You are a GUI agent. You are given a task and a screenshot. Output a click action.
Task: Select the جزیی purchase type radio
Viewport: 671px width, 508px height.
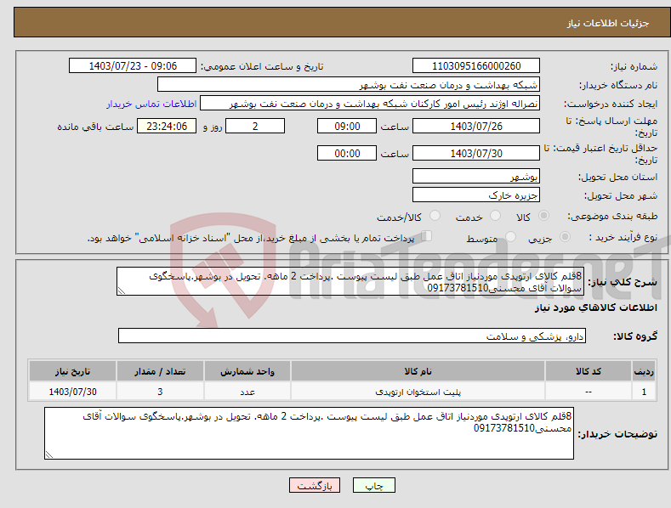[x=565, y=236]
